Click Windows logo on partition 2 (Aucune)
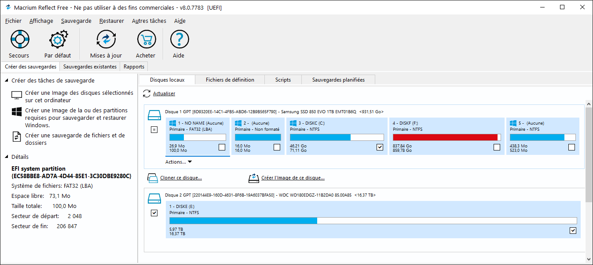The image size is (593, 265). coord(238,123)
